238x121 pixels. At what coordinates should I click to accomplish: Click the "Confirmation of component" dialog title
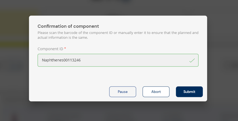click(x=68, y=26)
